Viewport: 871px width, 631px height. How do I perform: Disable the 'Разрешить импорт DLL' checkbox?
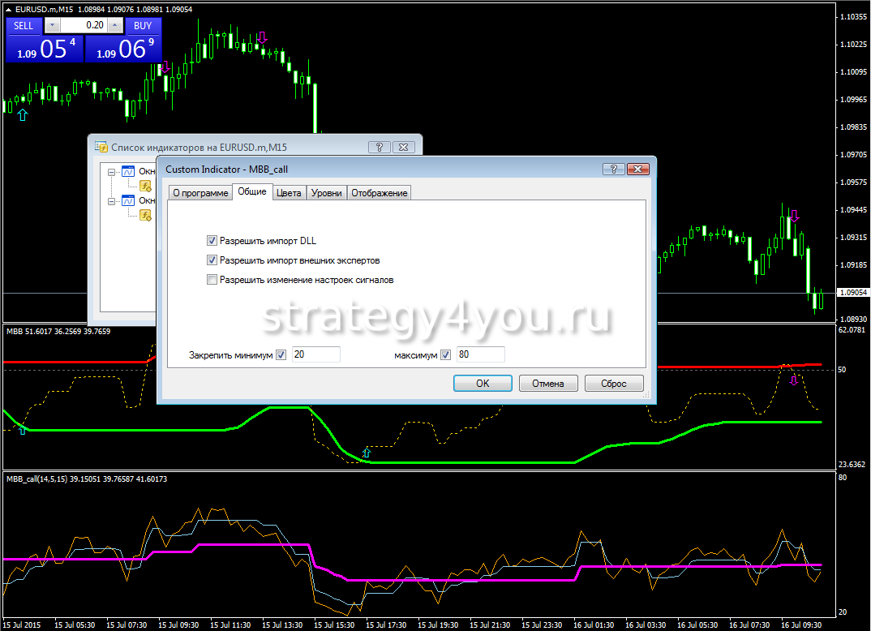pyautogui.click(x=212, y=241)
